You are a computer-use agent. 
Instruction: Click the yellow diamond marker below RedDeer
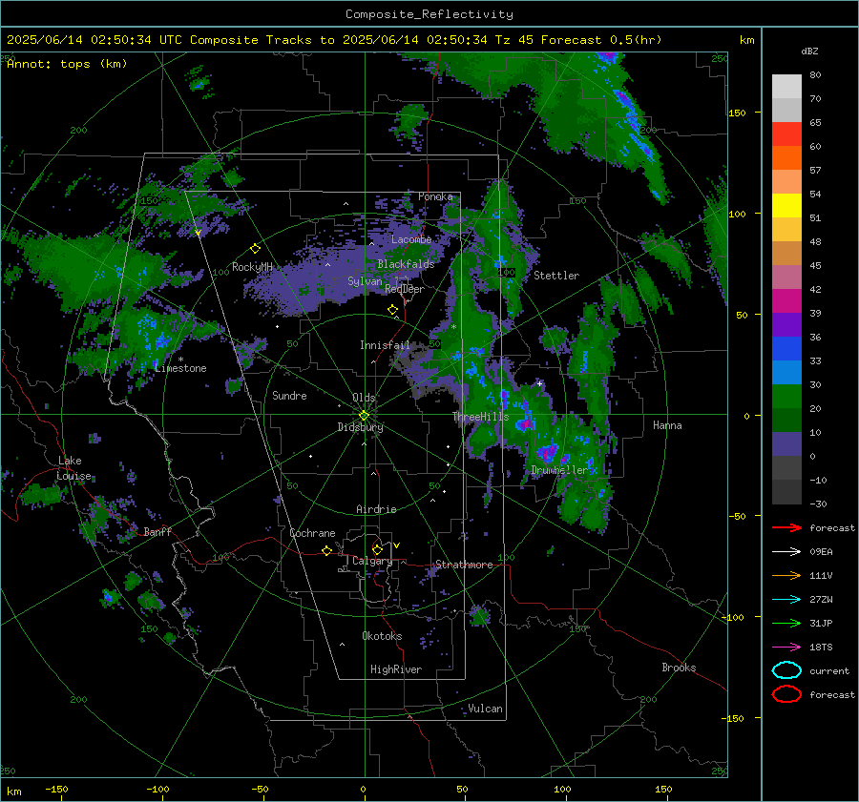coord(392,310)
